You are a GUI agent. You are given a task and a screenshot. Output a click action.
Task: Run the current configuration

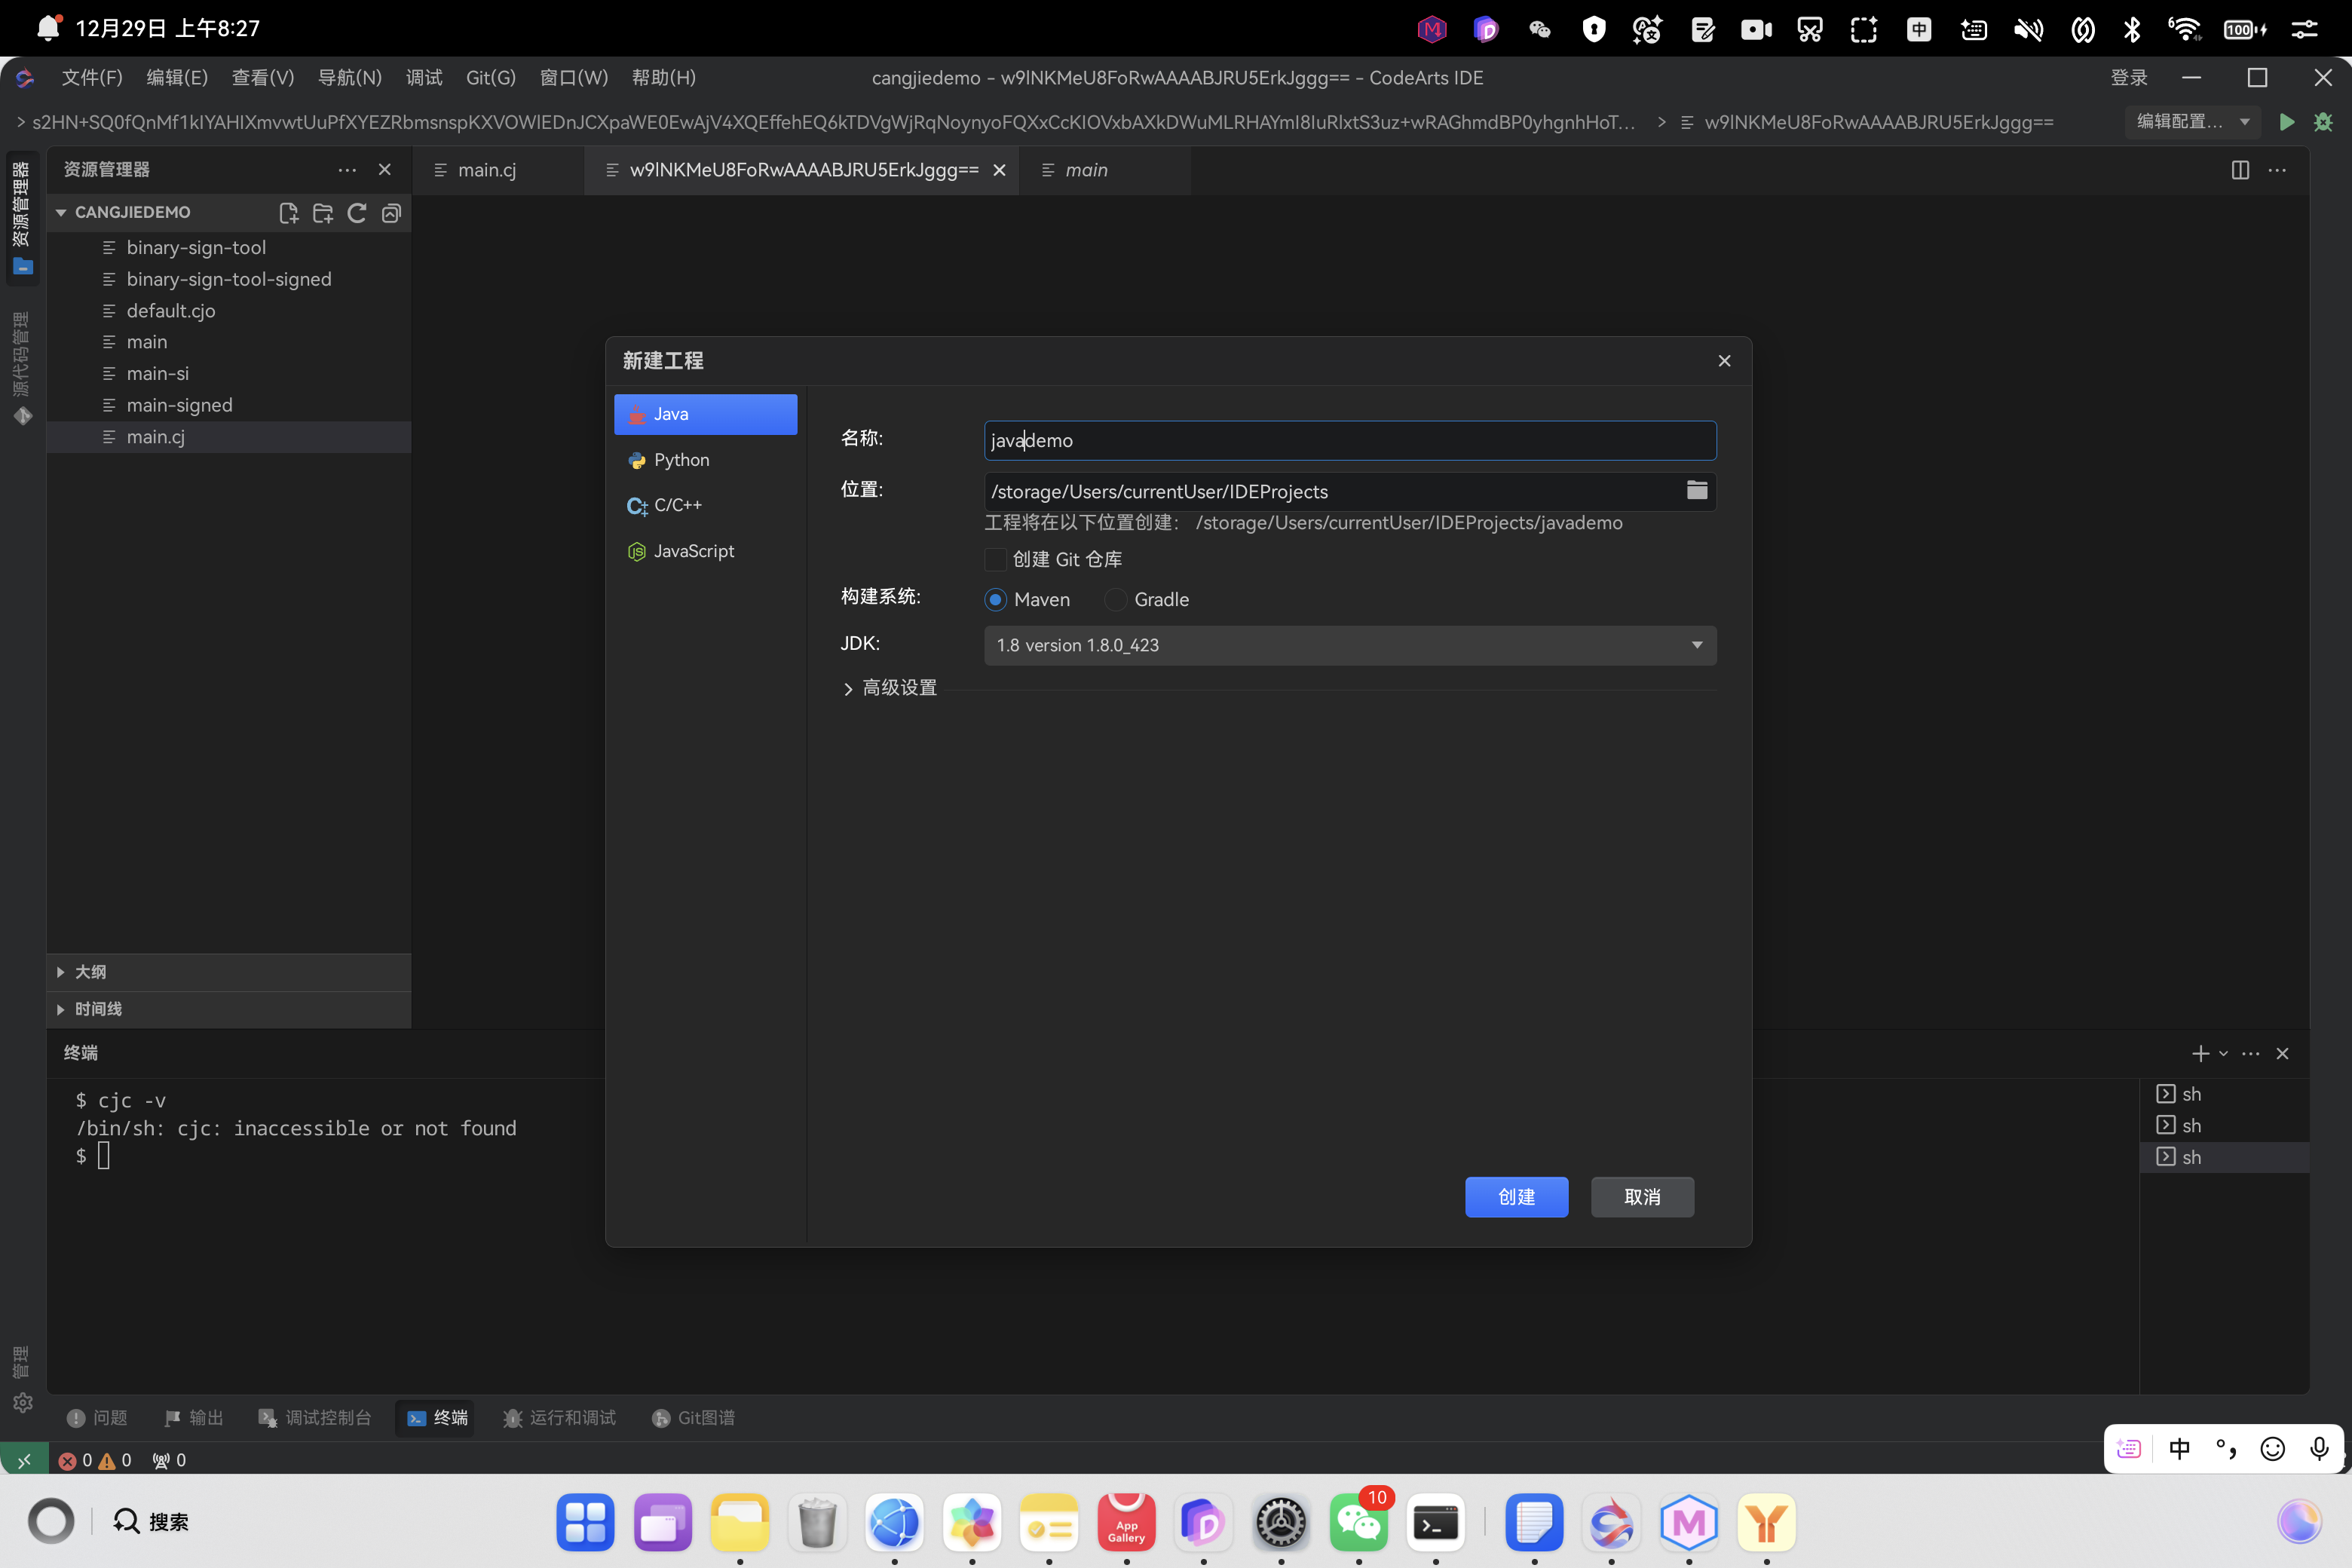click(2286, 122)
